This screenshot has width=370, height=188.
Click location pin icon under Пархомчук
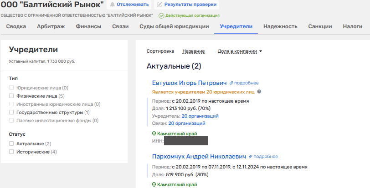[x=154, y=184]
